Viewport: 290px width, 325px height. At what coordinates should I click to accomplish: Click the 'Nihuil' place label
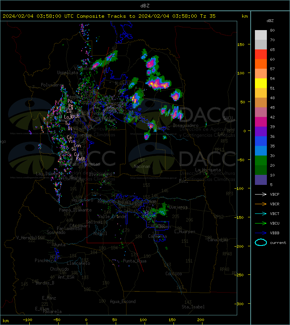[x=100, y=234]
